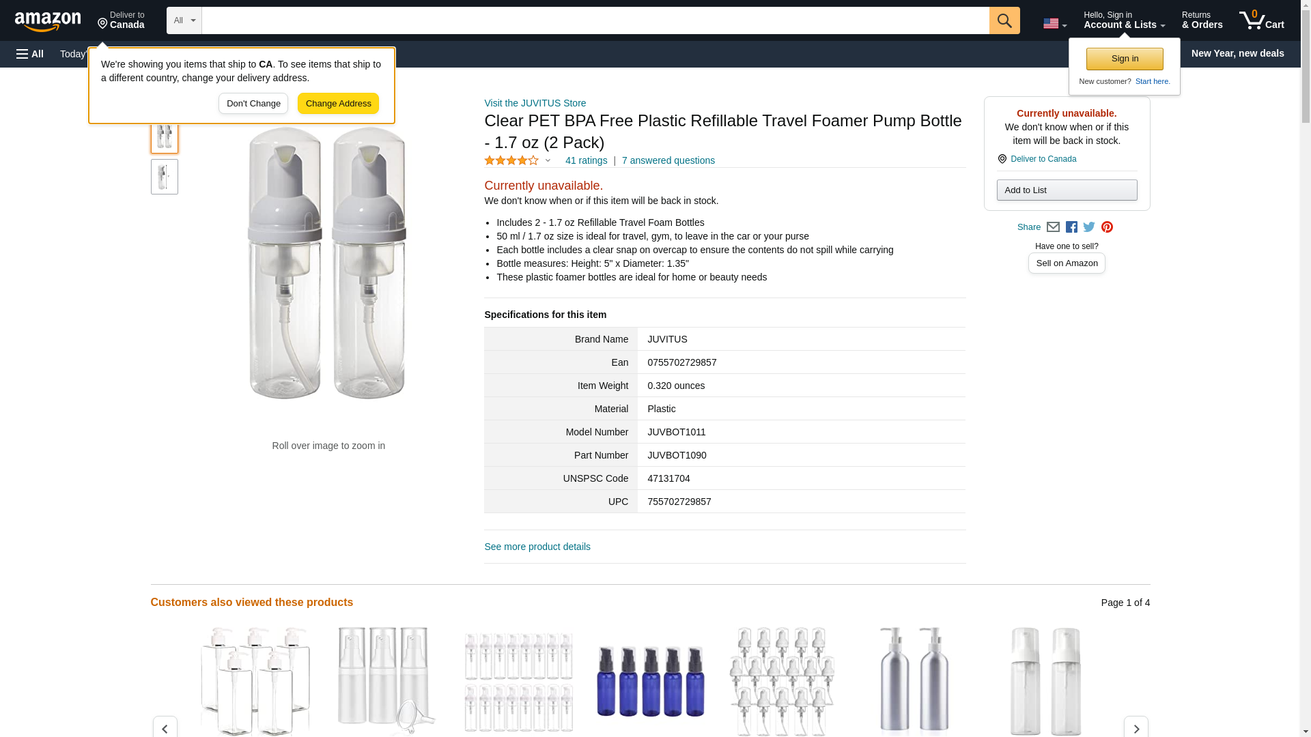1311x737 pixels.
Task: Share product via email icon
Action: (1053, 227)
